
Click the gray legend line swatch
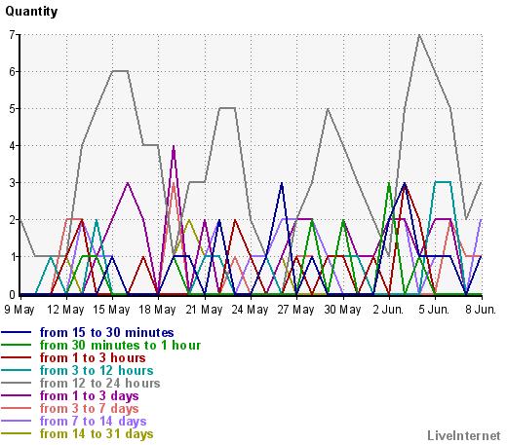pyautogui.click(x=17, y=383)
